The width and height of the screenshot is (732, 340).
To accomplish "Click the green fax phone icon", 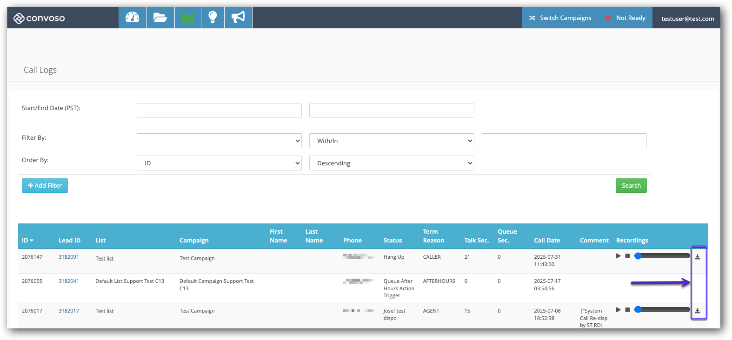I will (188, 18).
